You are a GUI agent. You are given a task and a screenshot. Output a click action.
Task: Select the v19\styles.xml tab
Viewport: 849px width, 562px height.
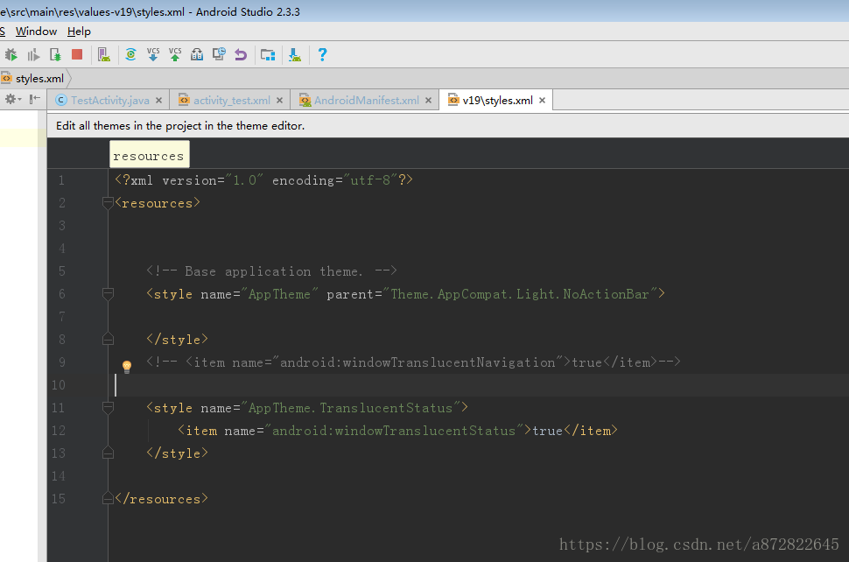coord(498,100)
